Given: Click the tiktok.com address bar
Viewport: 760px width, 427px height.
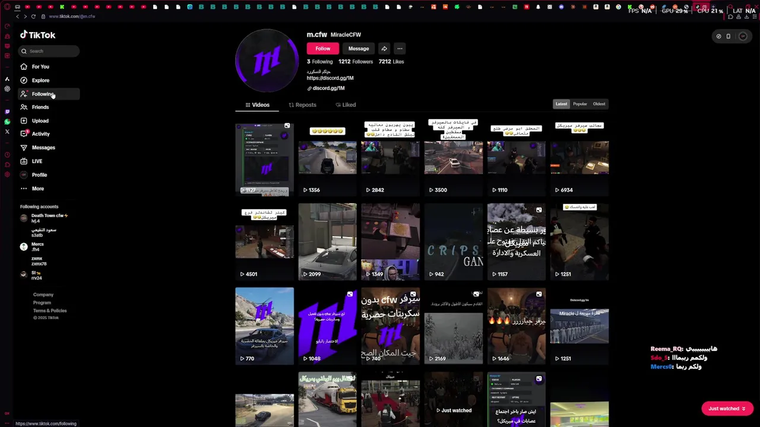Looking at the screenshot, I should [x=71, y=17].
